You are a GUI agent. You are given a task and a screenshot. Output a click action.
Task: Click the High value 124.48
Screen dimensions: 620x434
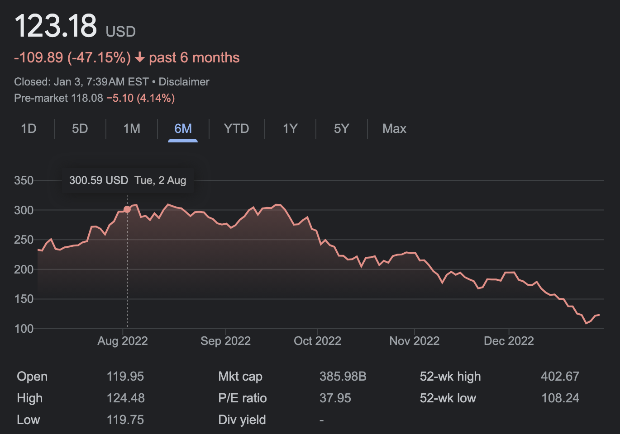[125, 398]
